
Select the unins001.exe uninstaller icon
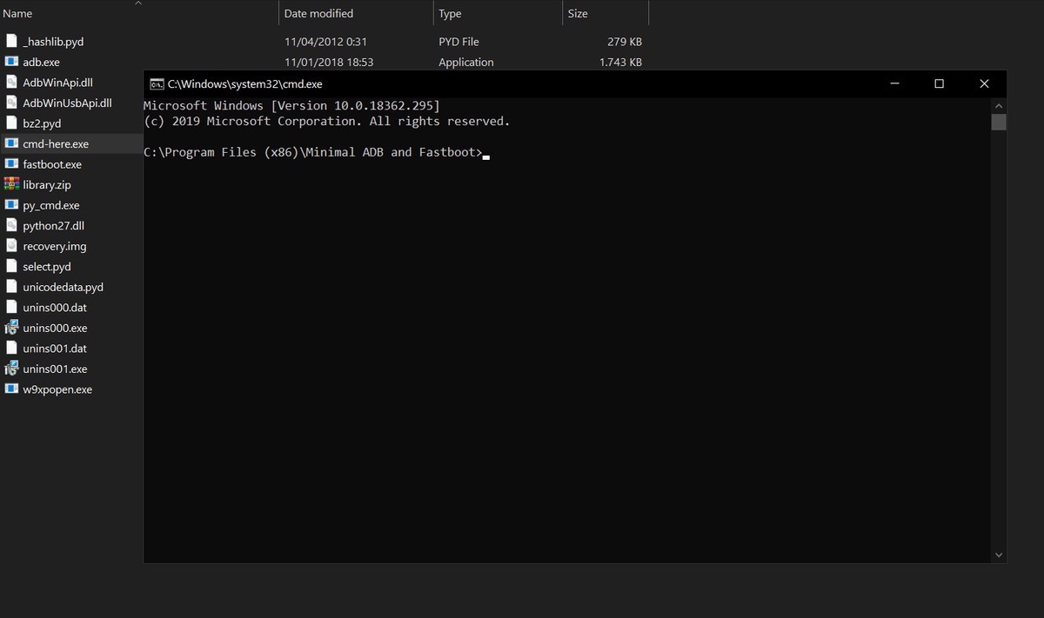pyautogui.click(x=12, y=369)
